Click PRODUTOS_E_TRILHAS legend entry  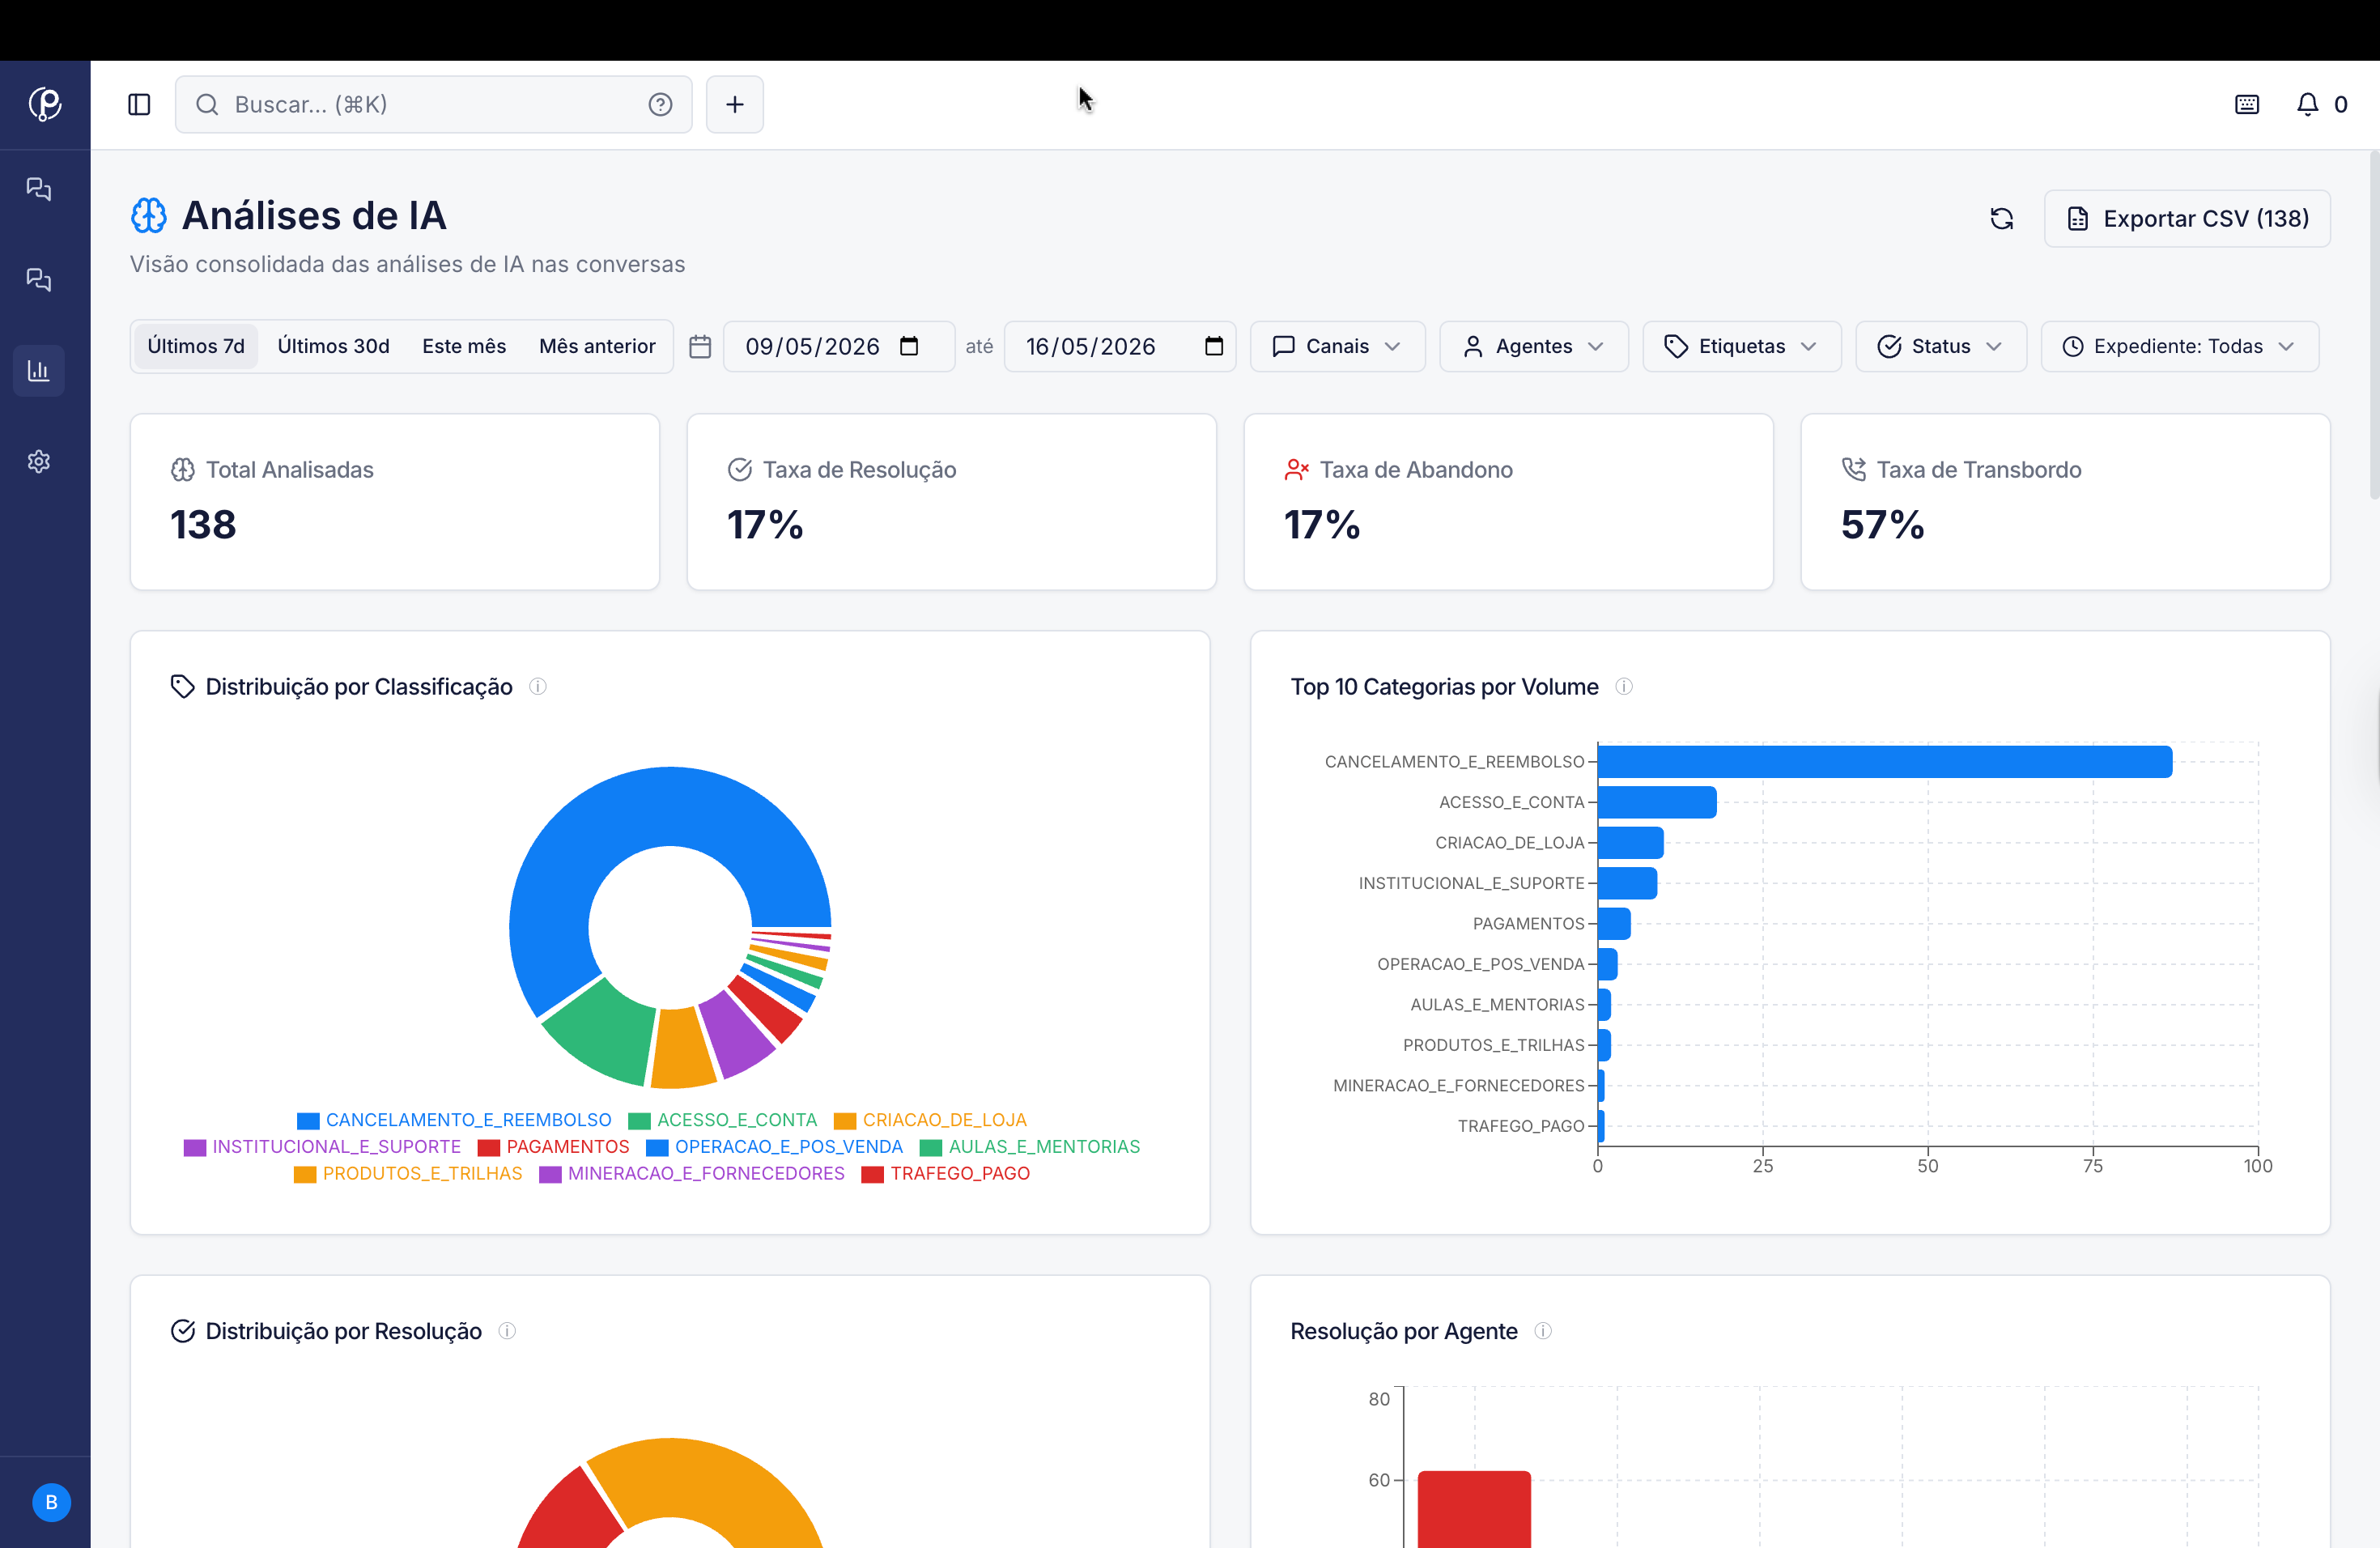[x=408, y=1173]
